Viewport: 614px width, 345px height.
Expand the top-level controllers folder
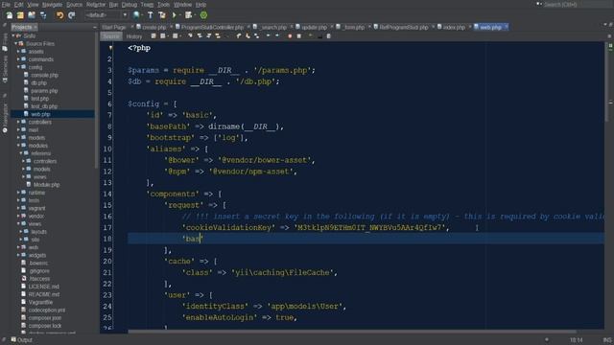pyautogui.click(x=18, y=122)
